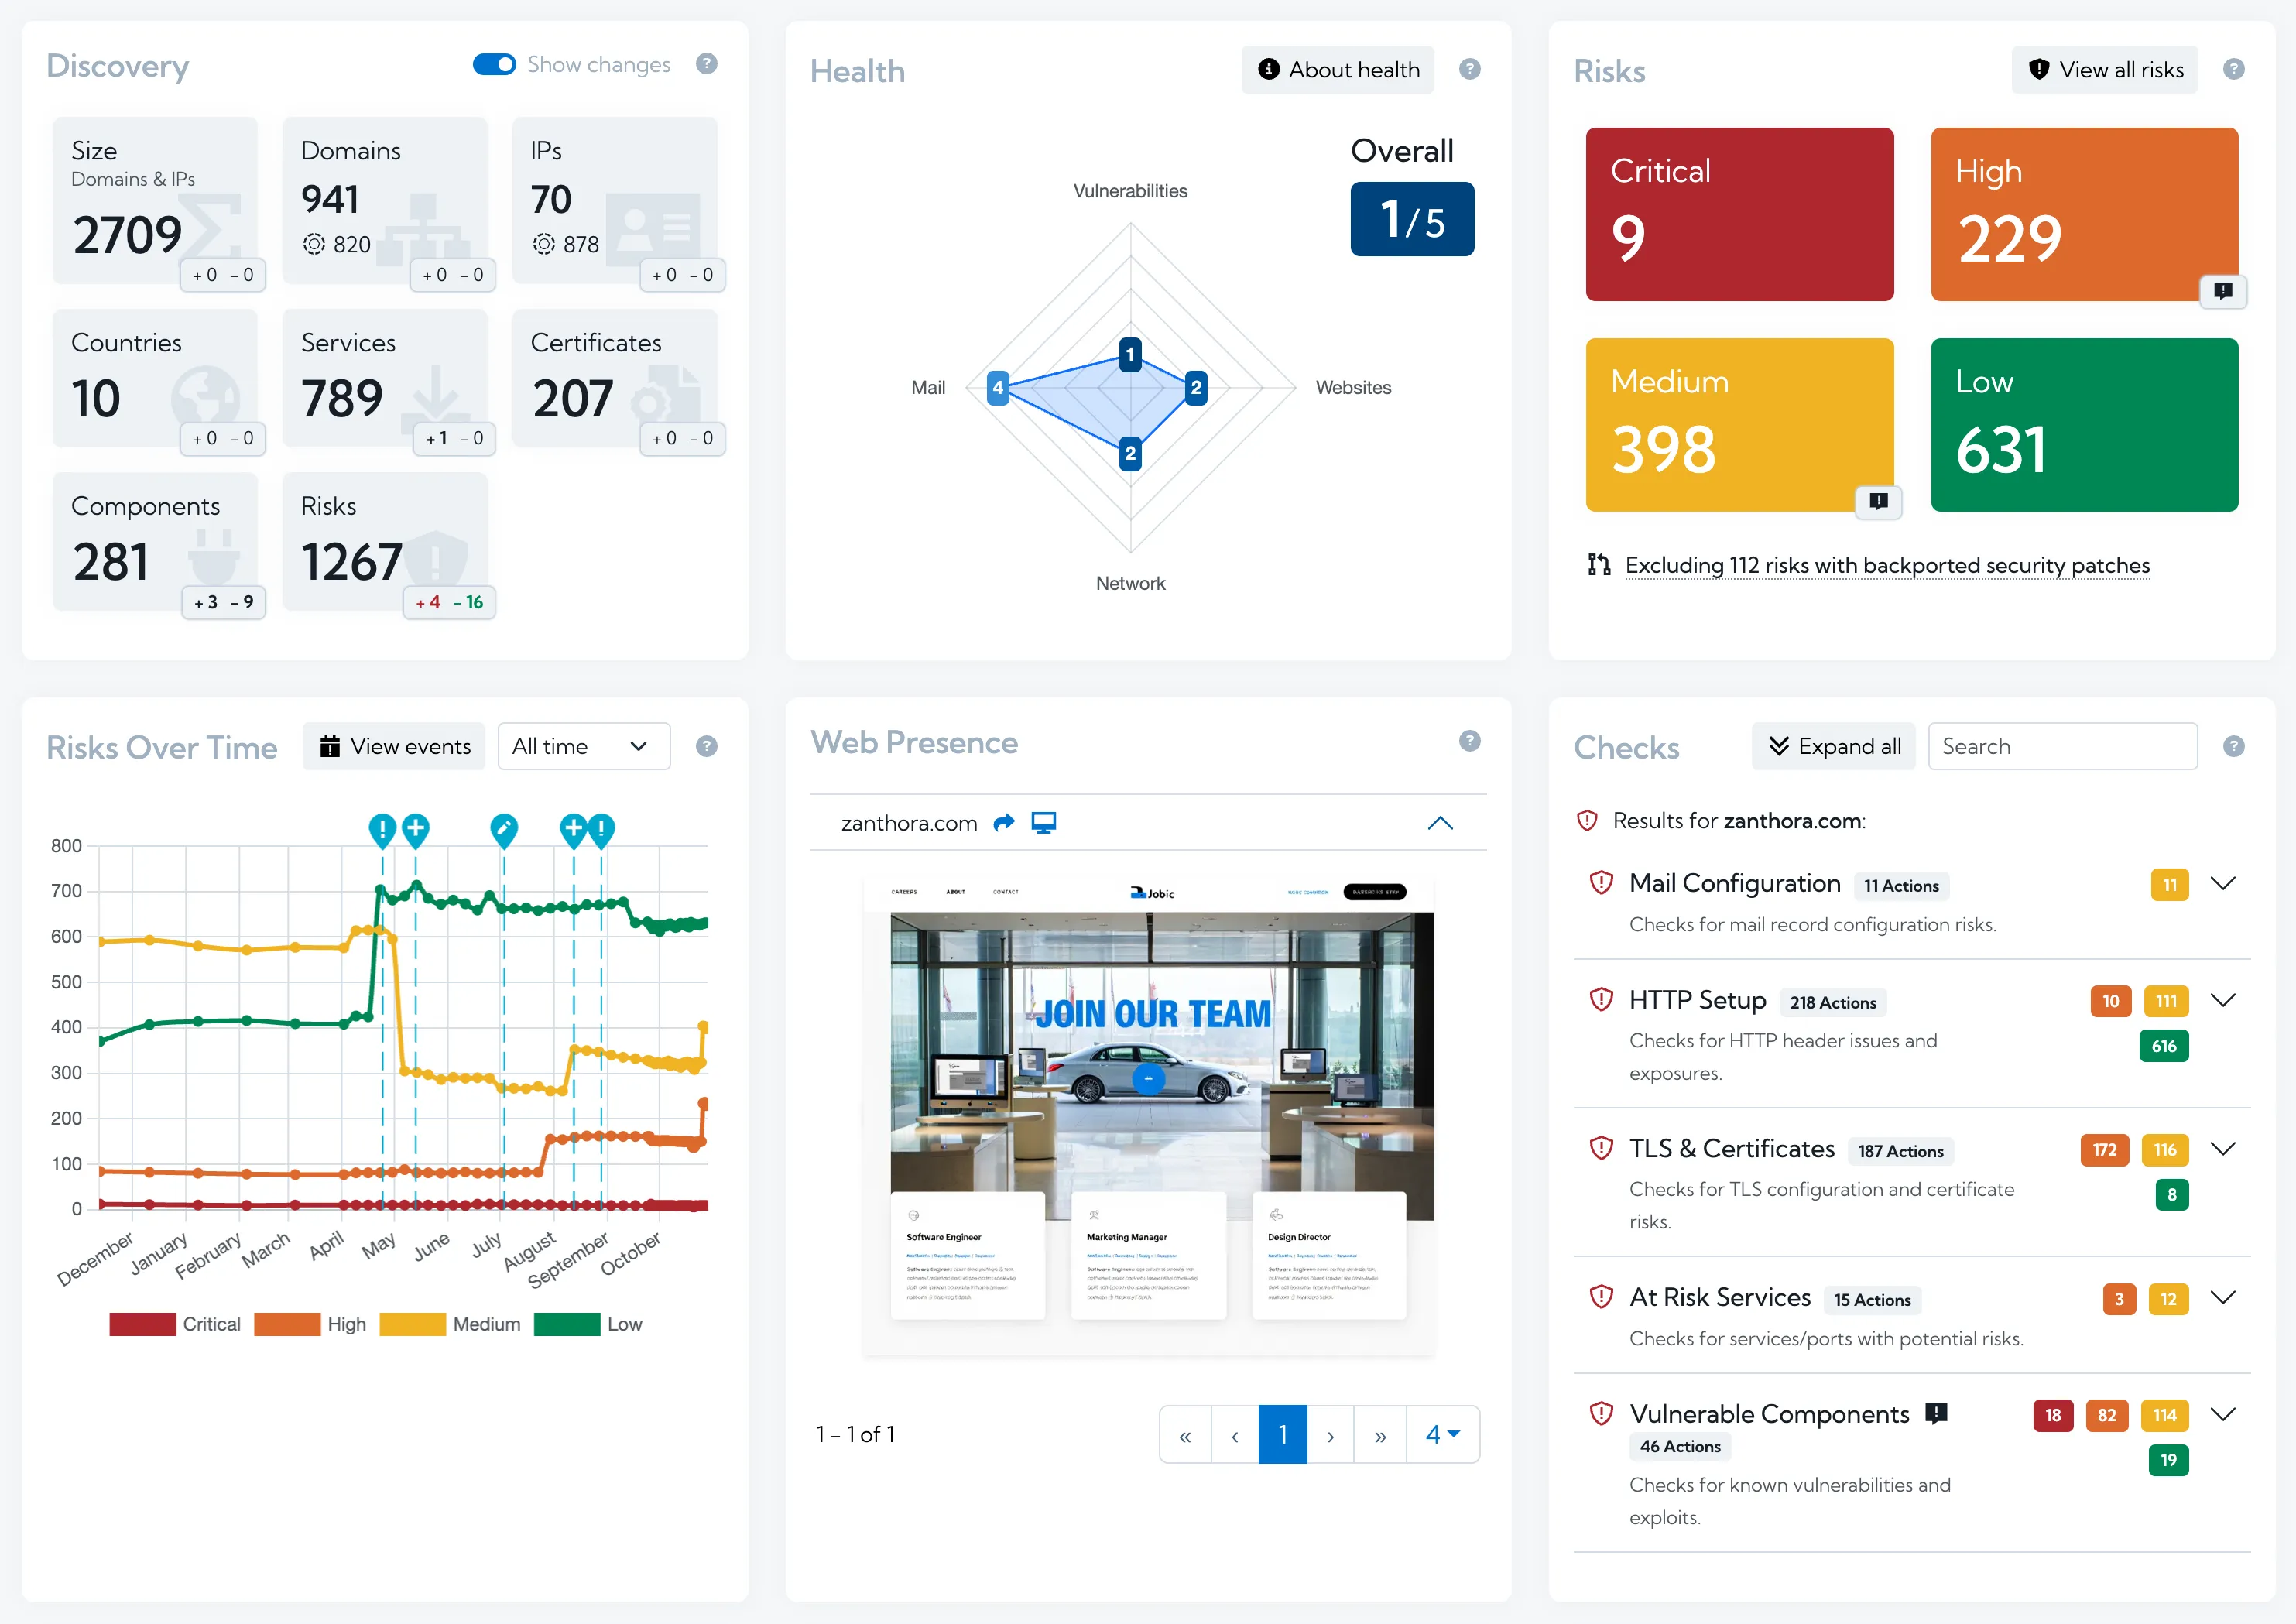
Task: Click the Risks Over Time help icon
Action: coord(707,746)
